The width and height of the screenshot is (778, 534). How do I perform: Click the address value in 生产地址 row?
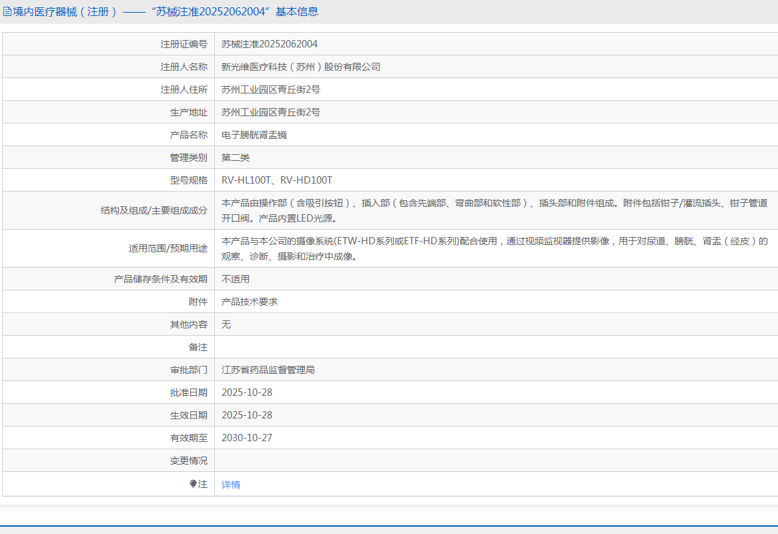(x=271, y=112)
